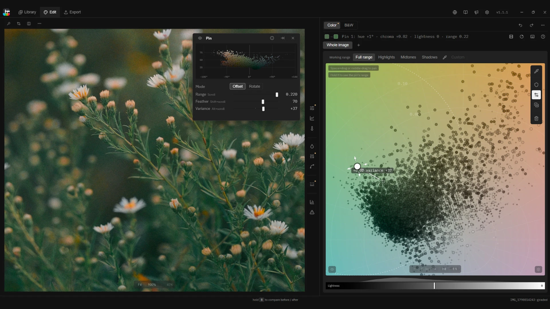Click the shield icon in color wheel toolbar

tap(536, 85)
